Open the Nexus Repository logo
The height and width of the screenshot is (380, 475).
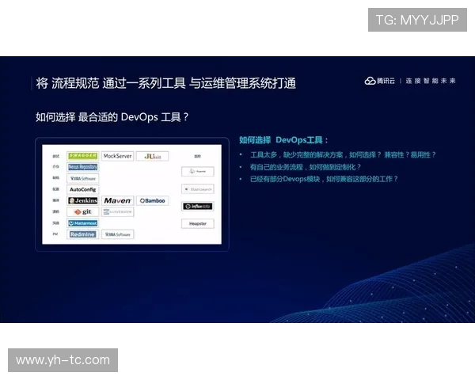click(x=82, y=167)
